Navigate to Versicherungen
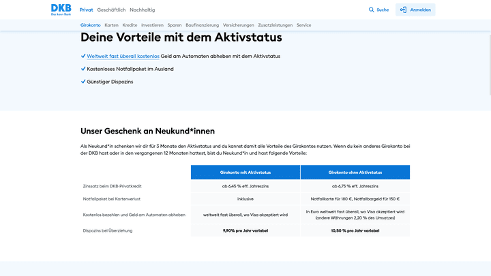Image resolution: width=491 pixels, height=276 pixels. (238, 25)
